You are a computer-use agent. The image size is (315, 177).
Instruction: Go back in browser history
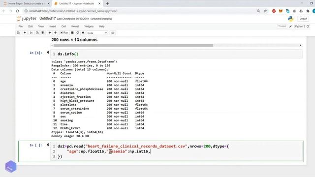click(4, 11)
